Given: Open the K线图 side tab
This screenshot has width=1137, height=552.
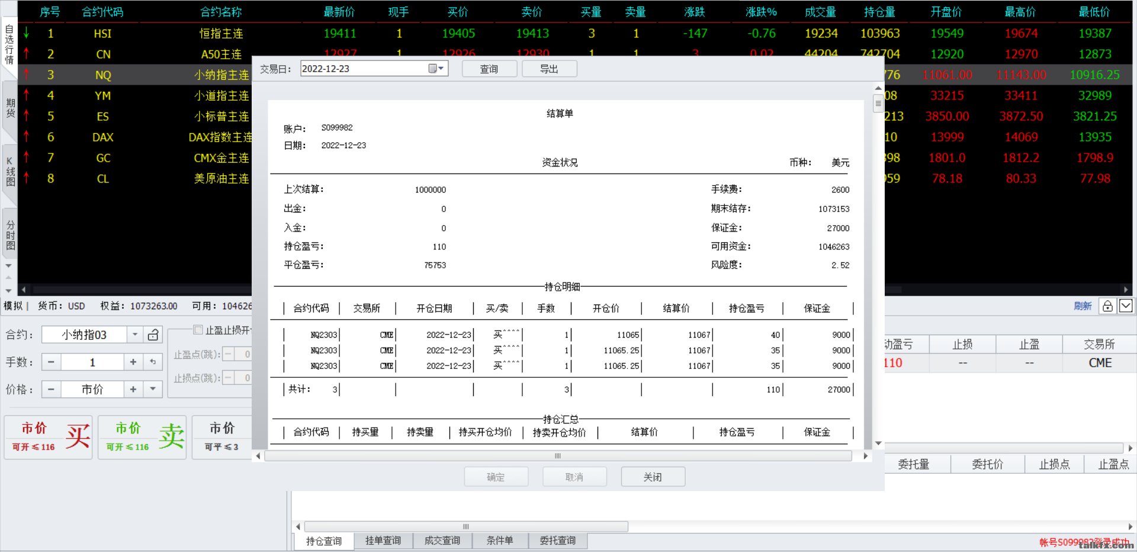Looking at the screenshot, I should click(x=9, y=172).
